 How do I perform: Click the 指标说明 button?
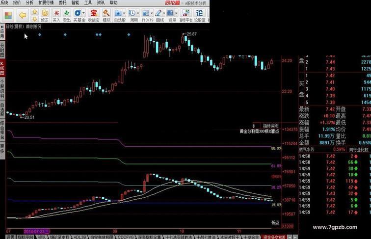click(x=271, y=126)
